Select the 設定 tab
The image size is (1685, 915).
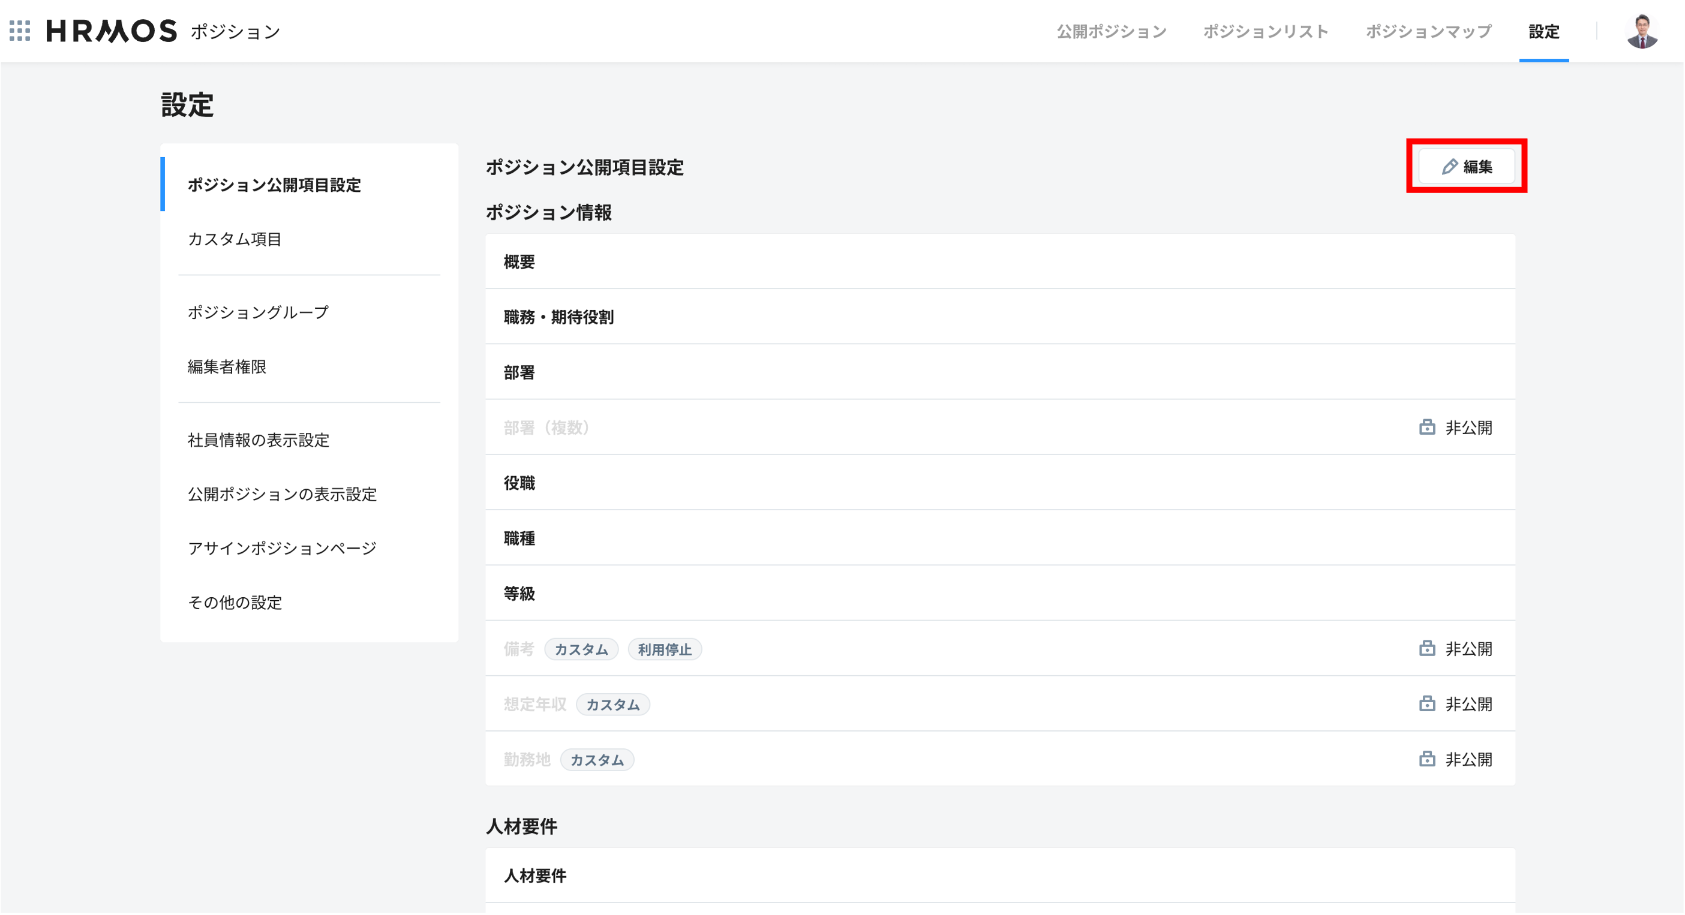pos(1545,31)
